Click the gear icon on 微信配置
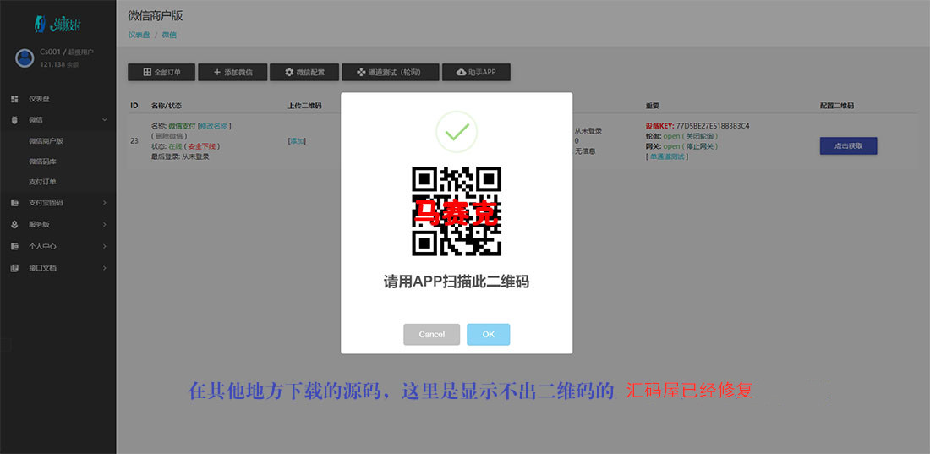The width and height of the screenshot is (930, 454). click(289, 73)
